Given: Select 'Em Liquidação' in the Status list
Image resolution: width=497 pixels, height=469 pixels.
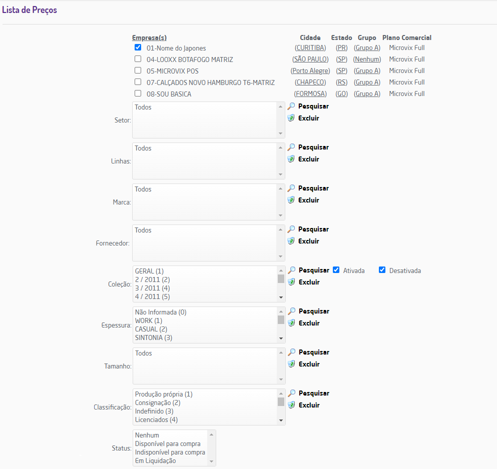Looking at the screenshot, I should [x=155, y=461].
